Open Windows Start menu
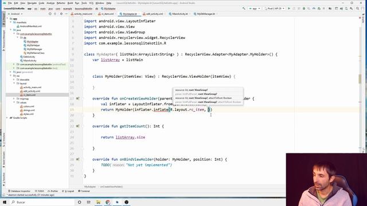This screenshot has width=367, height=206. [x=5, y=202]
